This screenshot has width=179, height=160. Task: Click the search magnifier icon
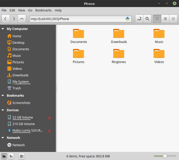pos(147,19)
